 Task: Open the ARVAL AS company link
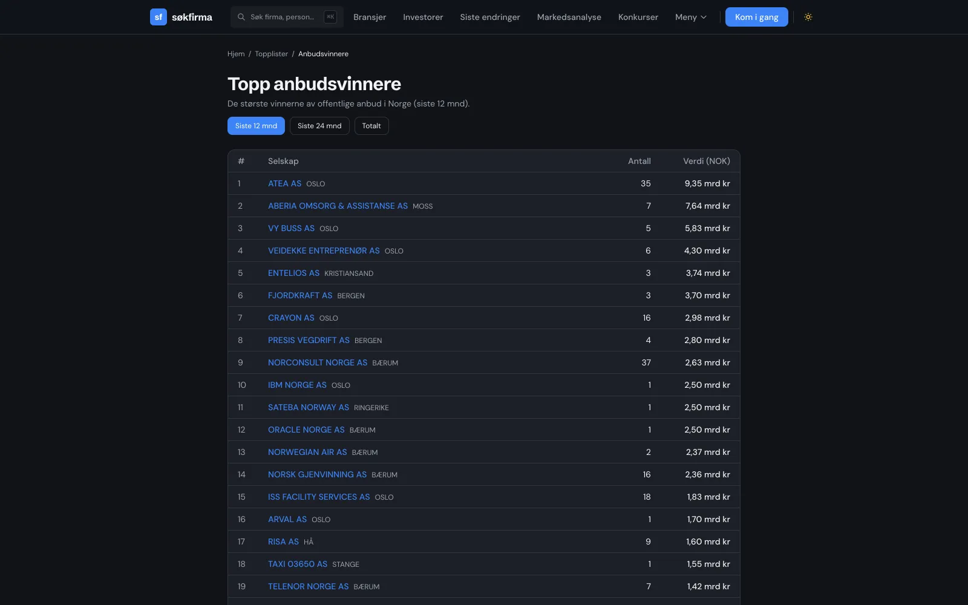[287, 519]
